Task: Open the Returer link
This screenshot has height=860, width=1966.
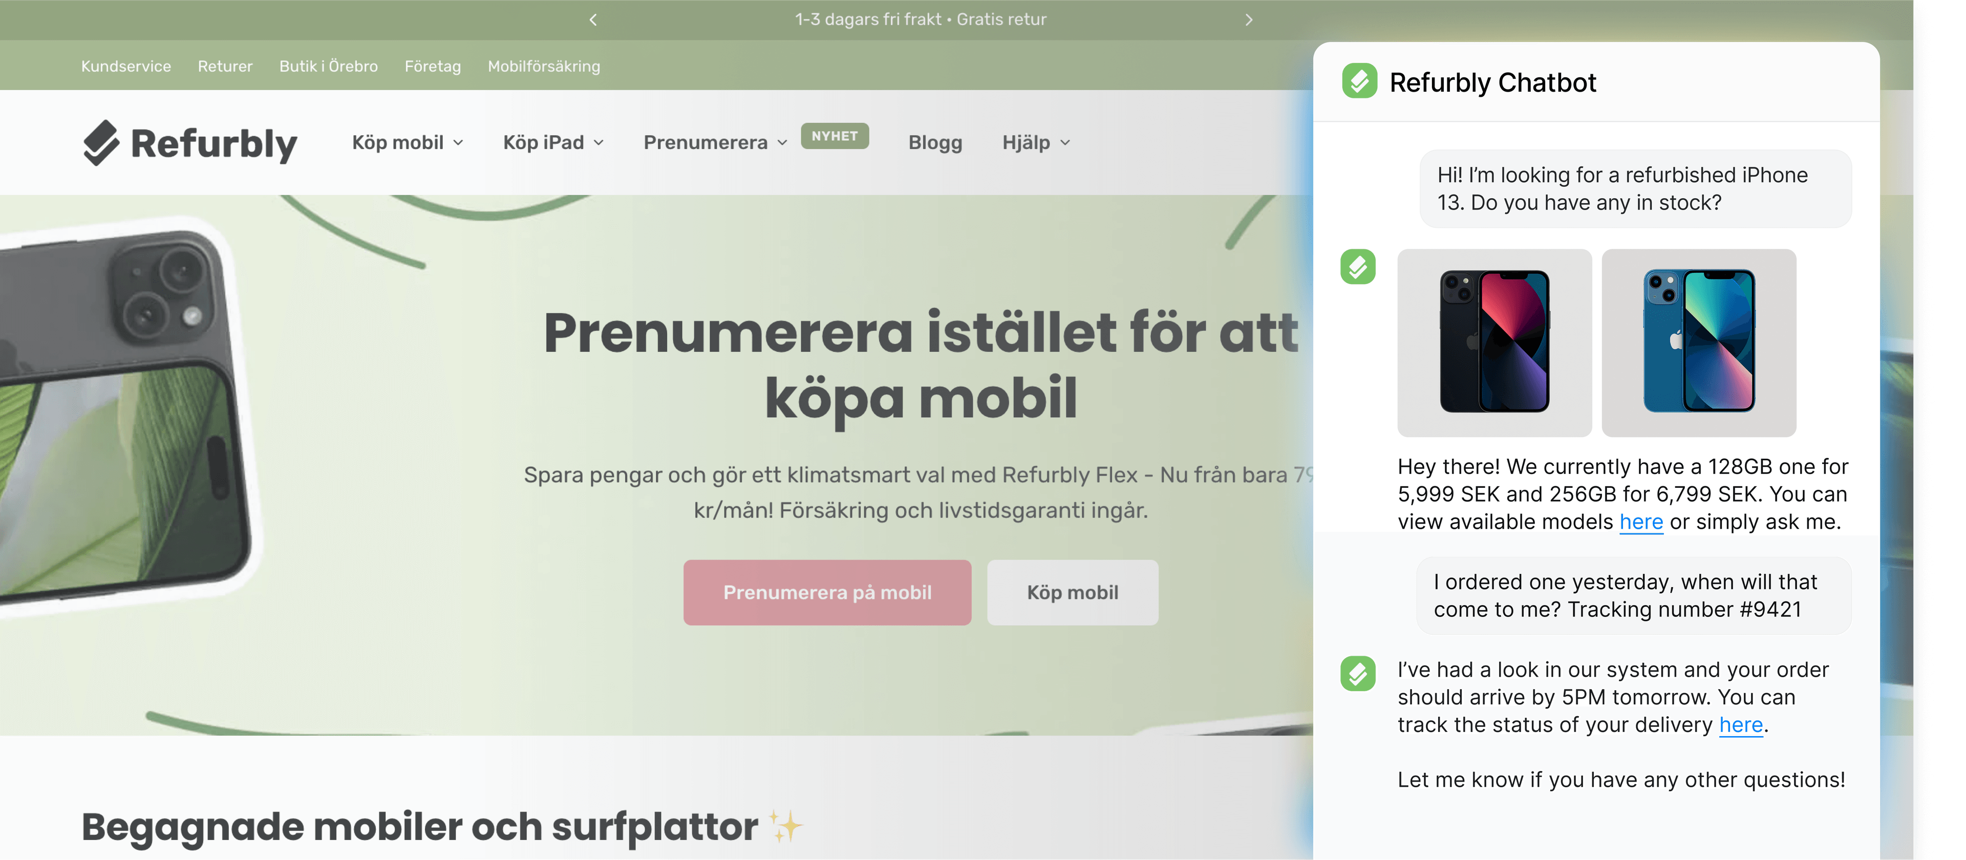Action: click(x=225, y=67)
